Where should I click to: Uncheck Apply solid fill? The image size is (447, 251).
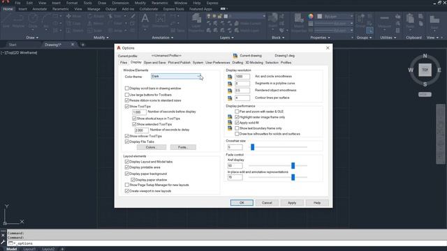pos(237,123)
